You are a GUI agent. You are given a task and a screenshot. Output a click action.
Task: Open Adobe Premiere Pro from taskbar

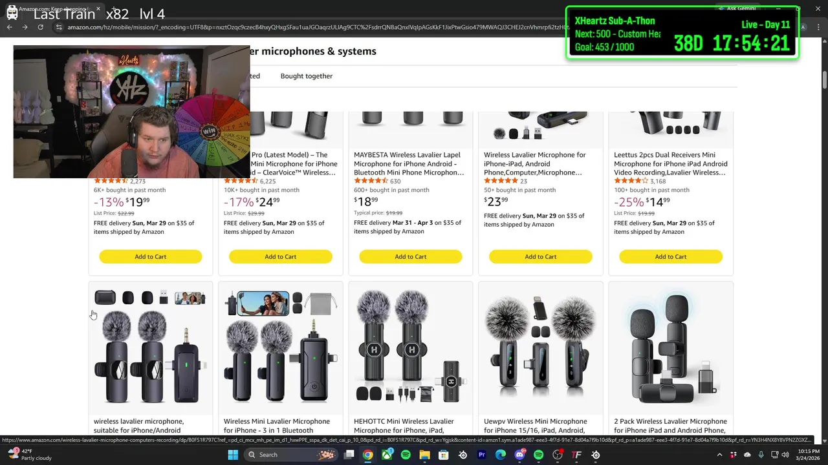coord(481,455)
